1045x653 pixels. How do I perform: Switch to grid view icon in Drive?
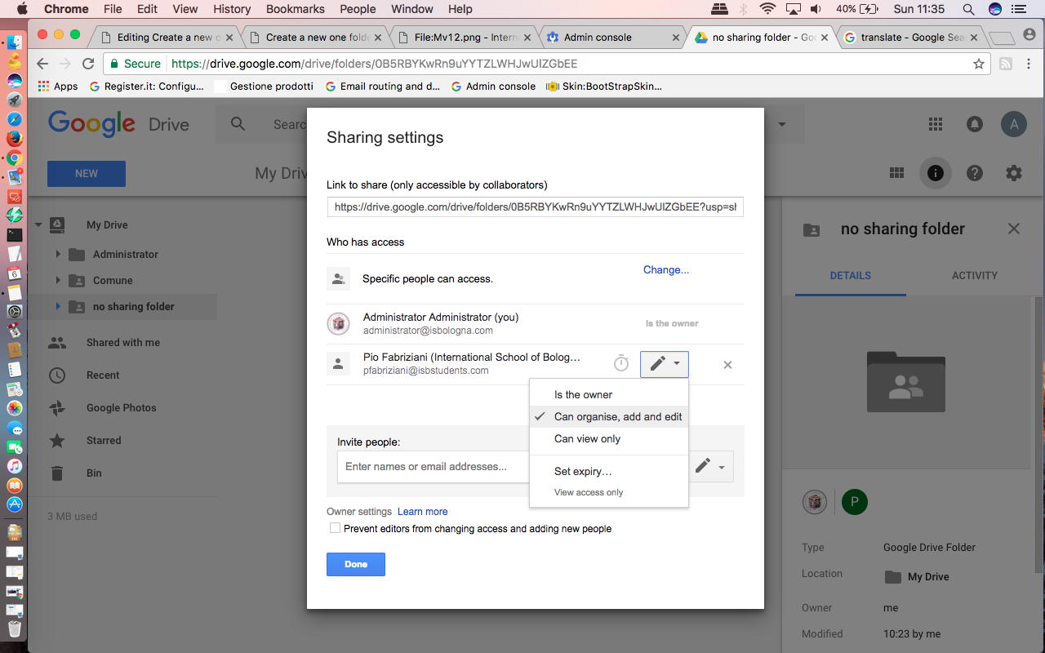(x=896, y=173)
